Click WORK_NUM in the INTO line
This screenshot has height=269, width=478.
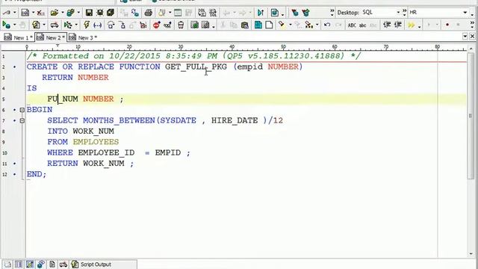[x=93, y=132]
